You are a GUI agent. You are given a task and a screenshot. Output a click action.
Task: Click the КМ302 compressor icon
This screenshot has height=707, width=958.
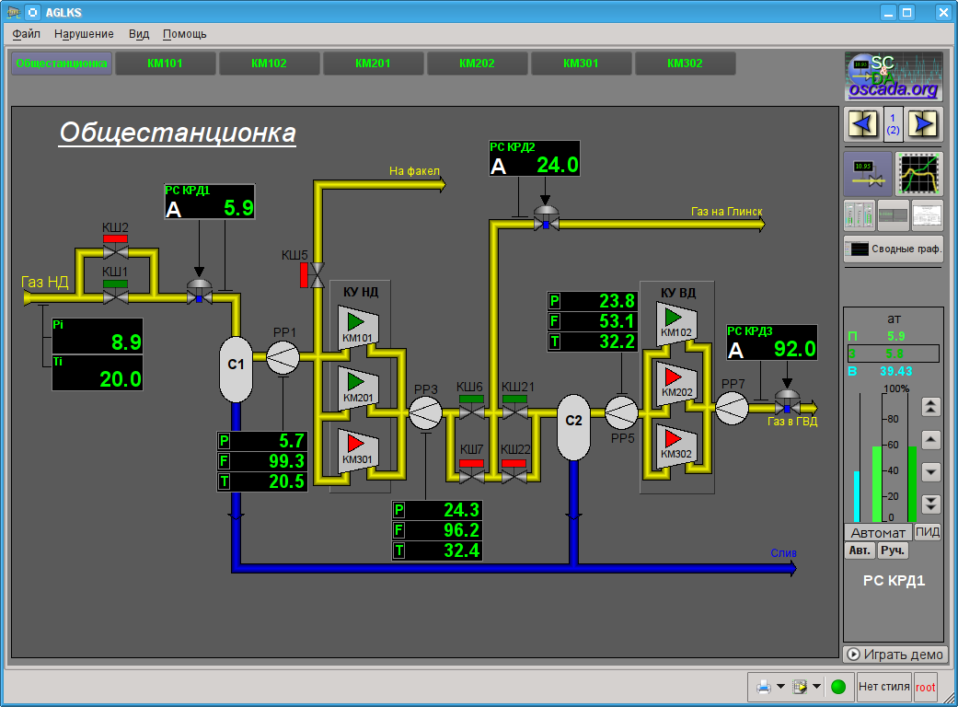[676, 442]
